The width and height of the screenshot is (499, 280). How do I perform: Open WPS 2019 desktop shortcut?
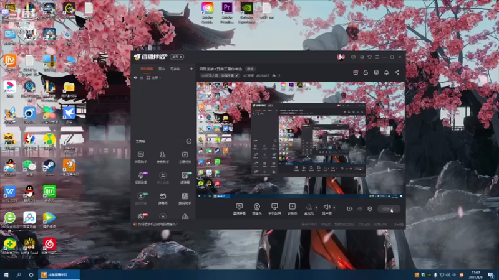click(x=10, y=194)
